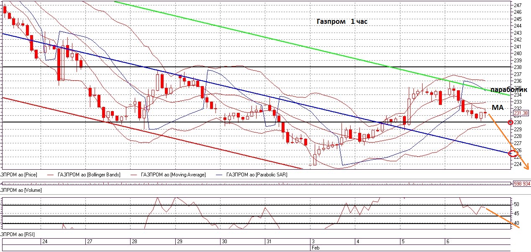Screen dimensions: 531x252
Task: Click price axis label 247
Action: [x=518, y=5]
